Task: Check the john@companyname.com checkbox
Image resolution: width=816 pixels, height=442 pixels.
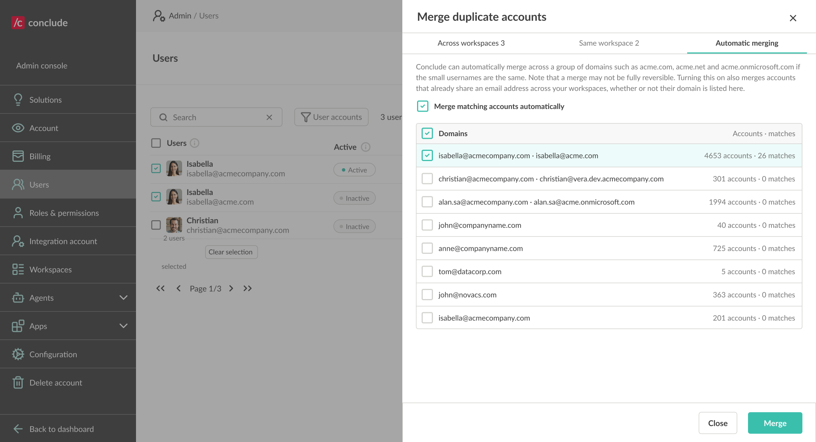Action: [427, 225]
